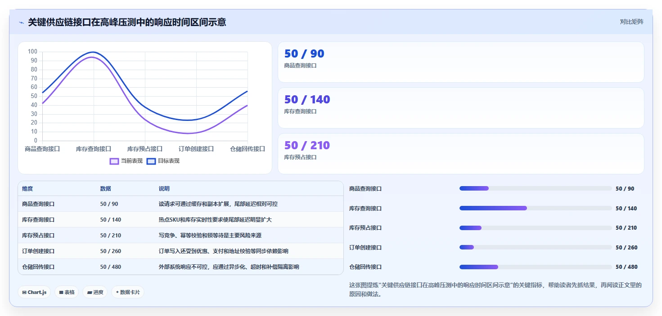Click the summary paragraph starting 这张图提炼
The height and width of the screenshot is (316, 662).
click(x=495, y=289)
